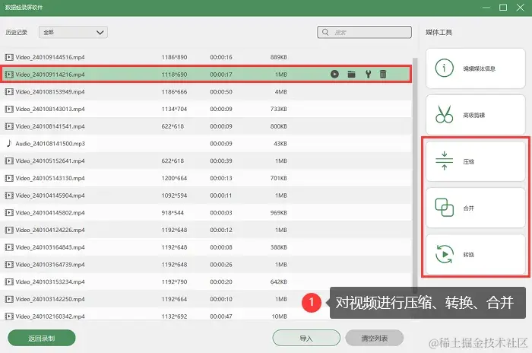The height and width of the screenshot is (353, 532).
Task: Select Video_240109144516.mp4 in the list
Action: click(x=206, y=57)
